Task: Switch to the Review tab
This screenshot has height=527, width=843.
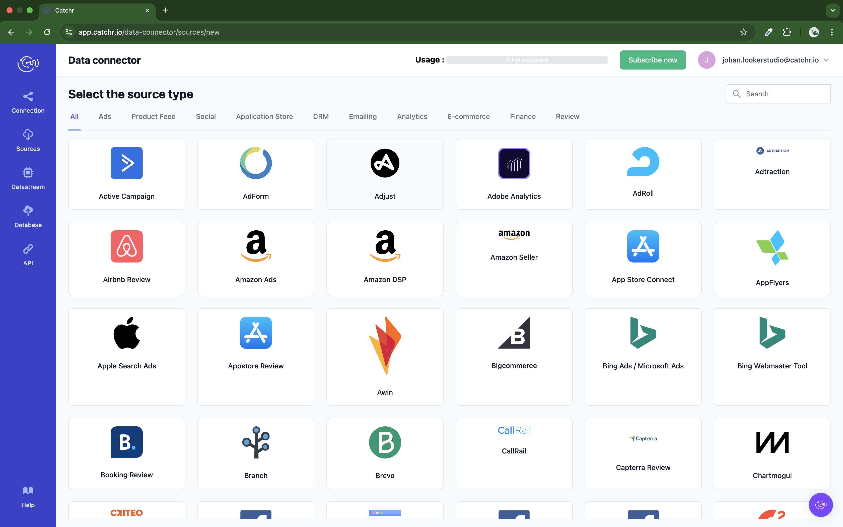Action: pyautogui.click(x=568, y=116)
